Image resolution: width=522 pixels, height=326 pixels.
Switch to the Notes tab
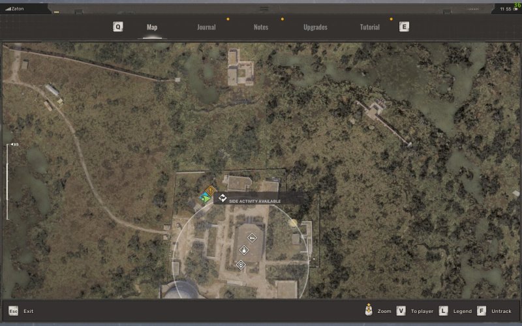point(260,27)
